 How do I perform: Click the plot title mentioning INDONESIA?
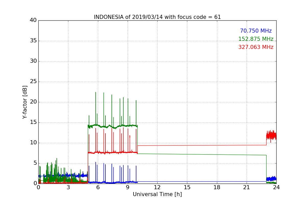pyautogui.click(x=157, y=17)
